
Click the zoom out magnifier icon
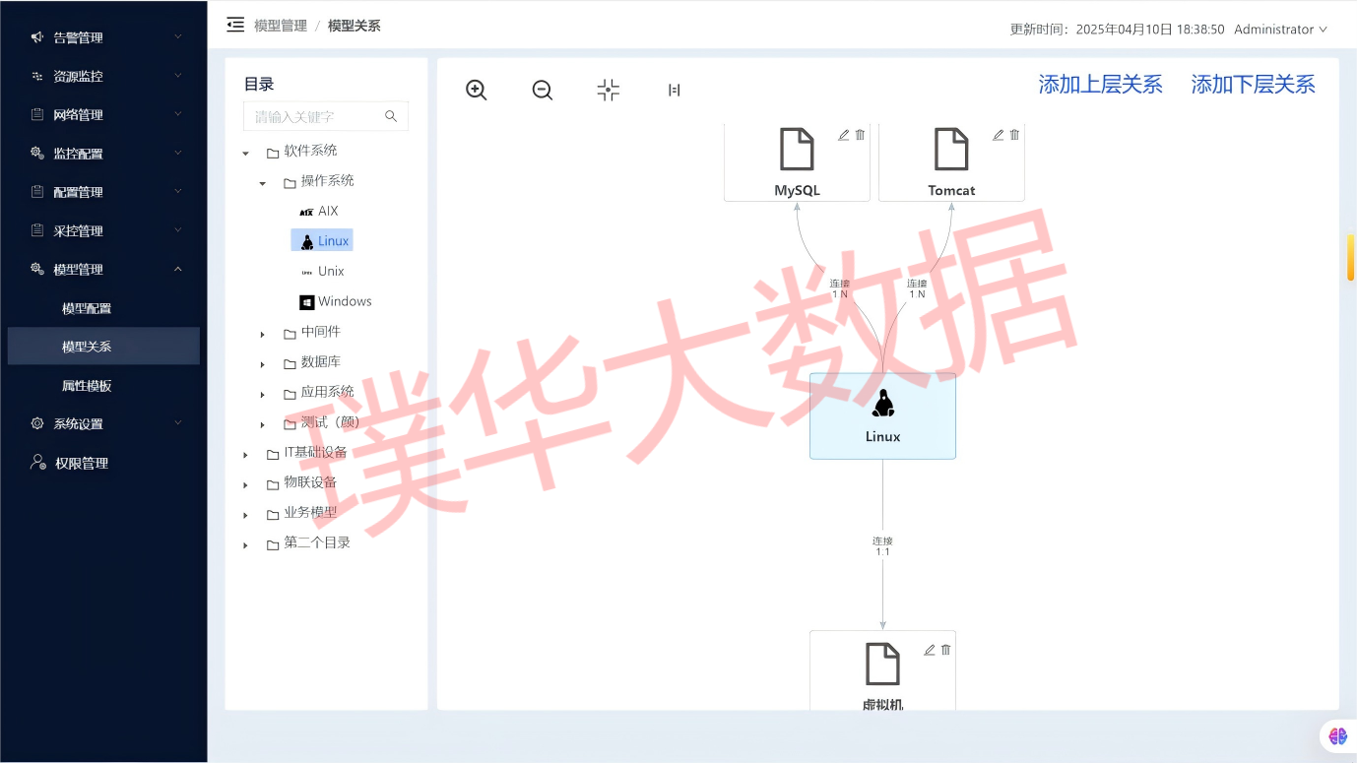(x=542, y=90)
